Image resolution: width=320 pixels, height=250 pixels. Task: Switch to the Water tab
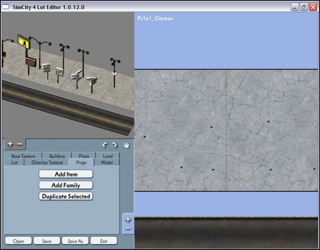[107, 163]
